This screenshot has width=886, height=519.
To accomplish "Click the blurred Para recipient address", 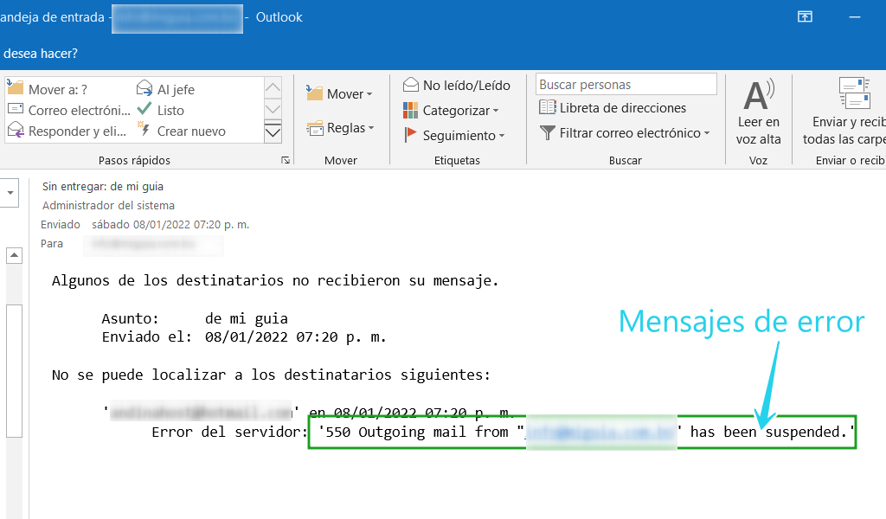I will point(153,245).
